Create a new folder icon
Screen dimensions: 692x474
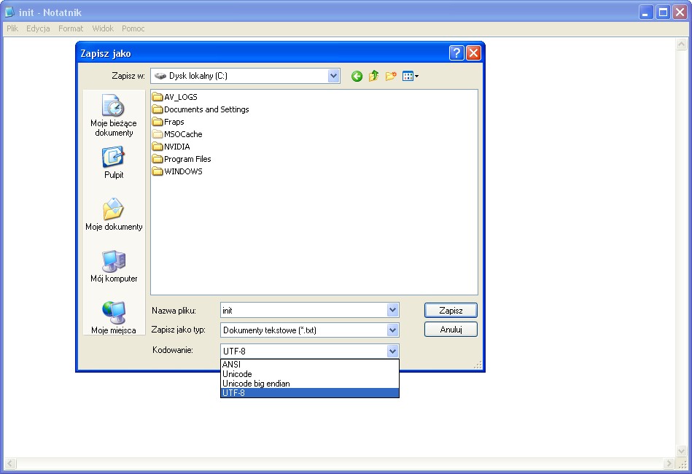click(391, 76)
